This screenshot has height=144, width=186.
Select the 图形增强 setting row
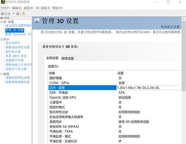click(x=115, y=78)
